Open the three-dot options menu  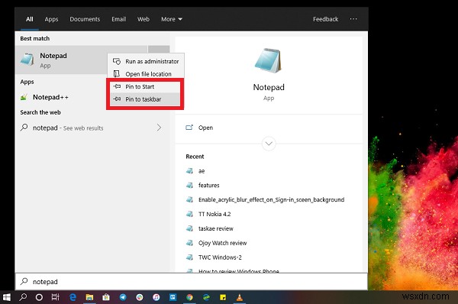(353, 19)
